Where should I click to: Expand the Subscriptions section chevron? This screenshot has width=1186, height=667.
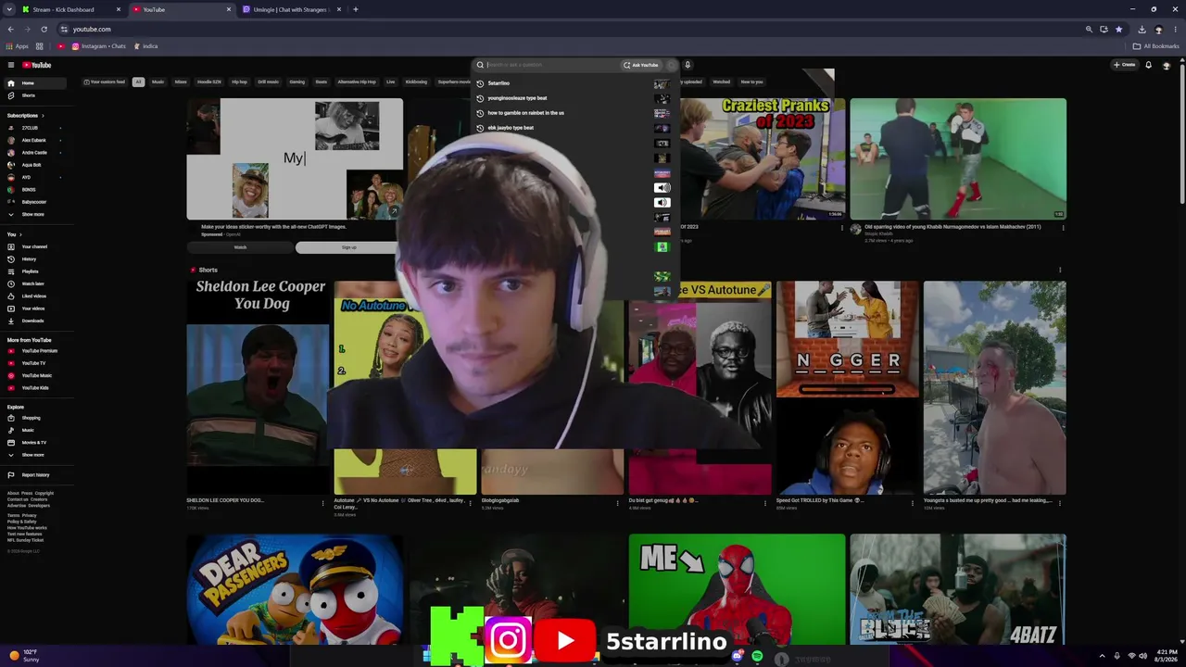tap(44, 116)
